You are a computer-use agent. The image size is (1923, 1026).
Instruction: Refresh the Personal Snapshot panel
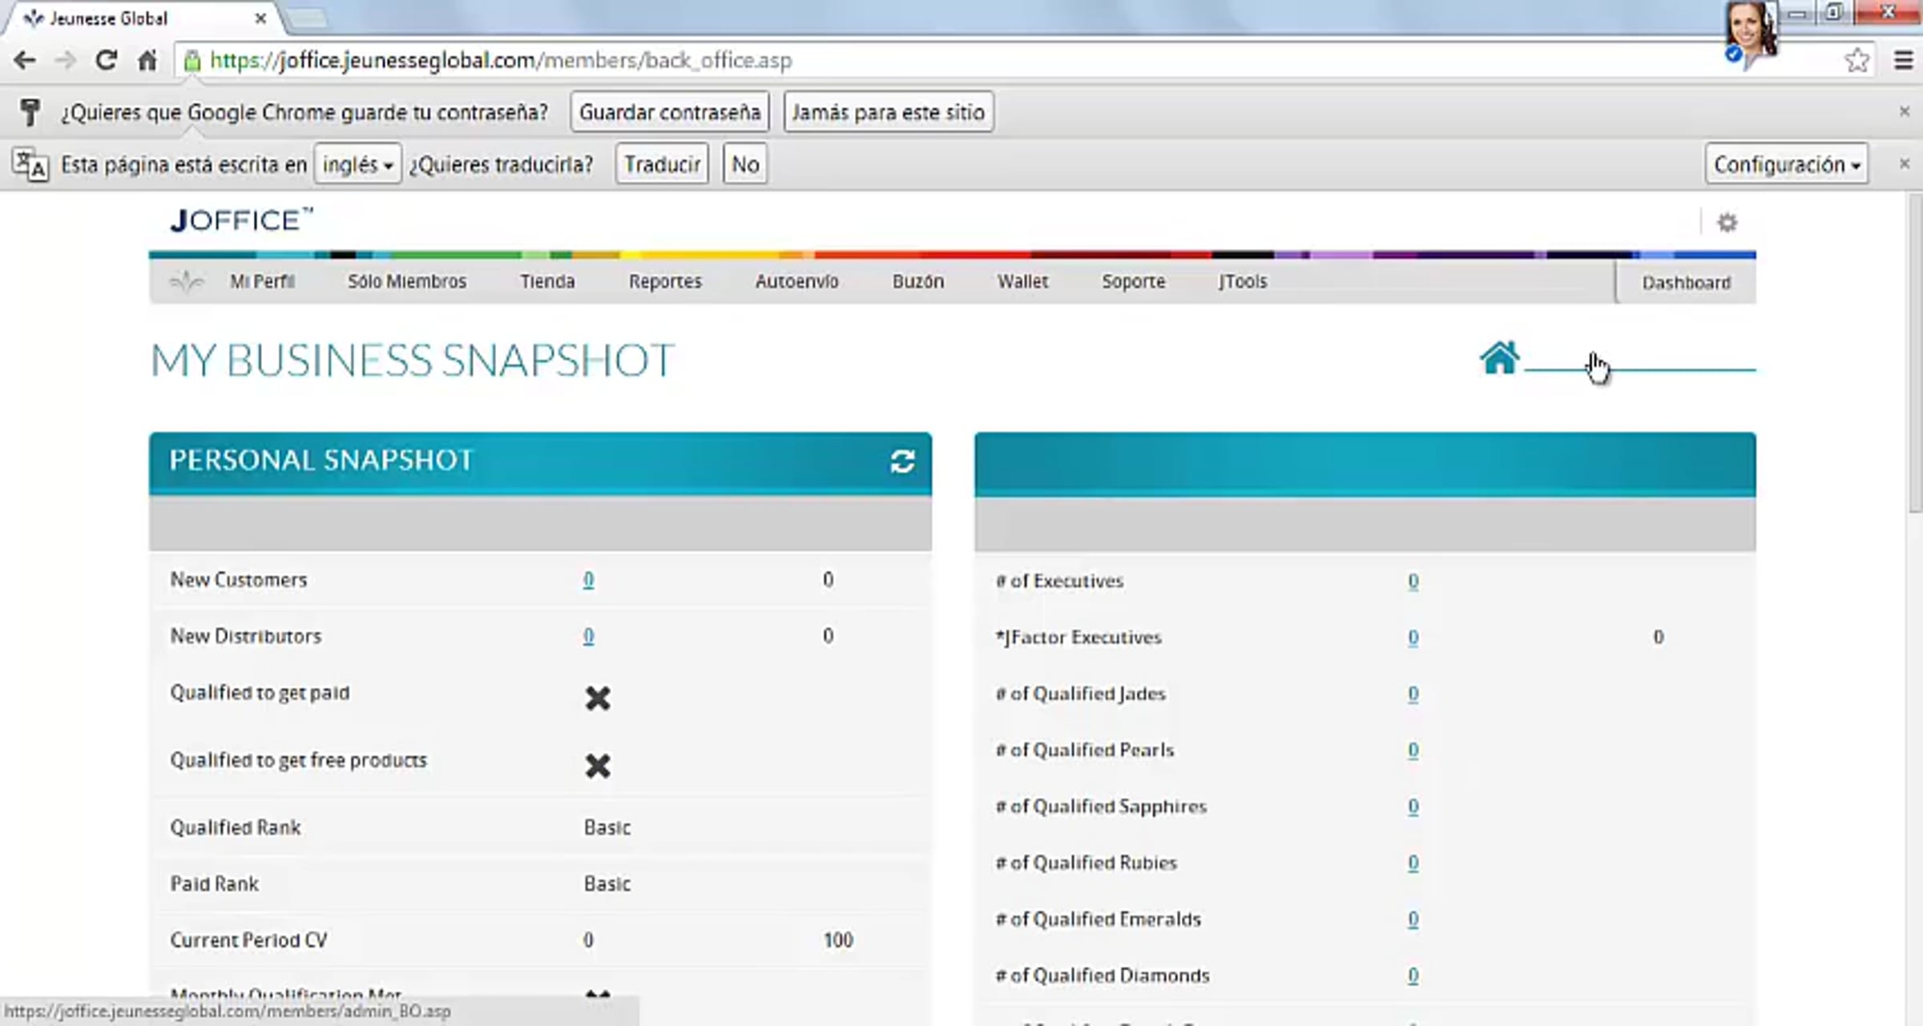[902, 461]
